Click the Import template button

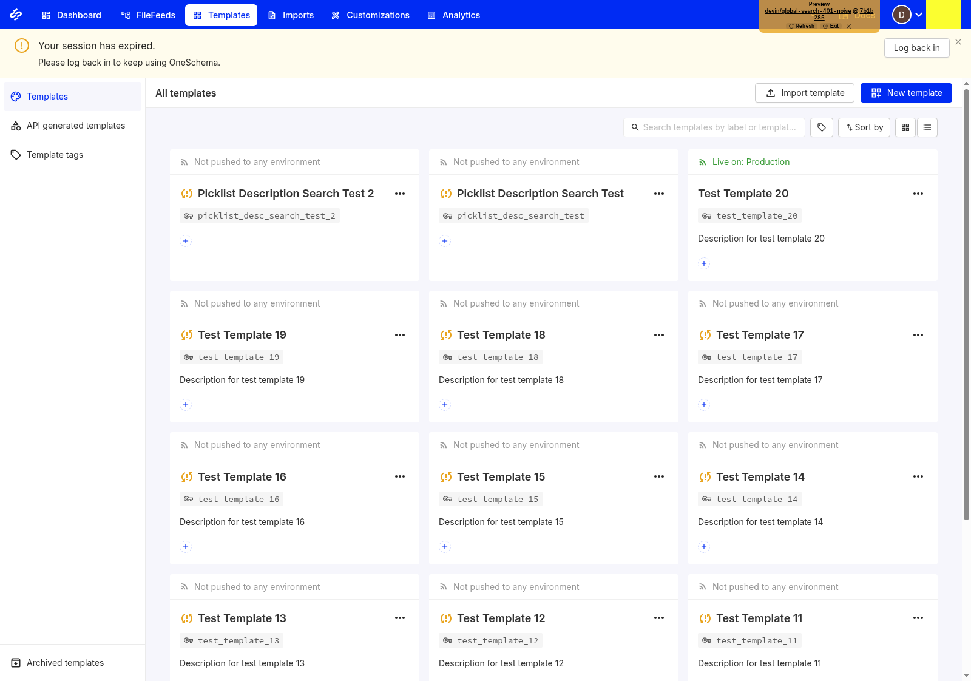tap(805, 93)
